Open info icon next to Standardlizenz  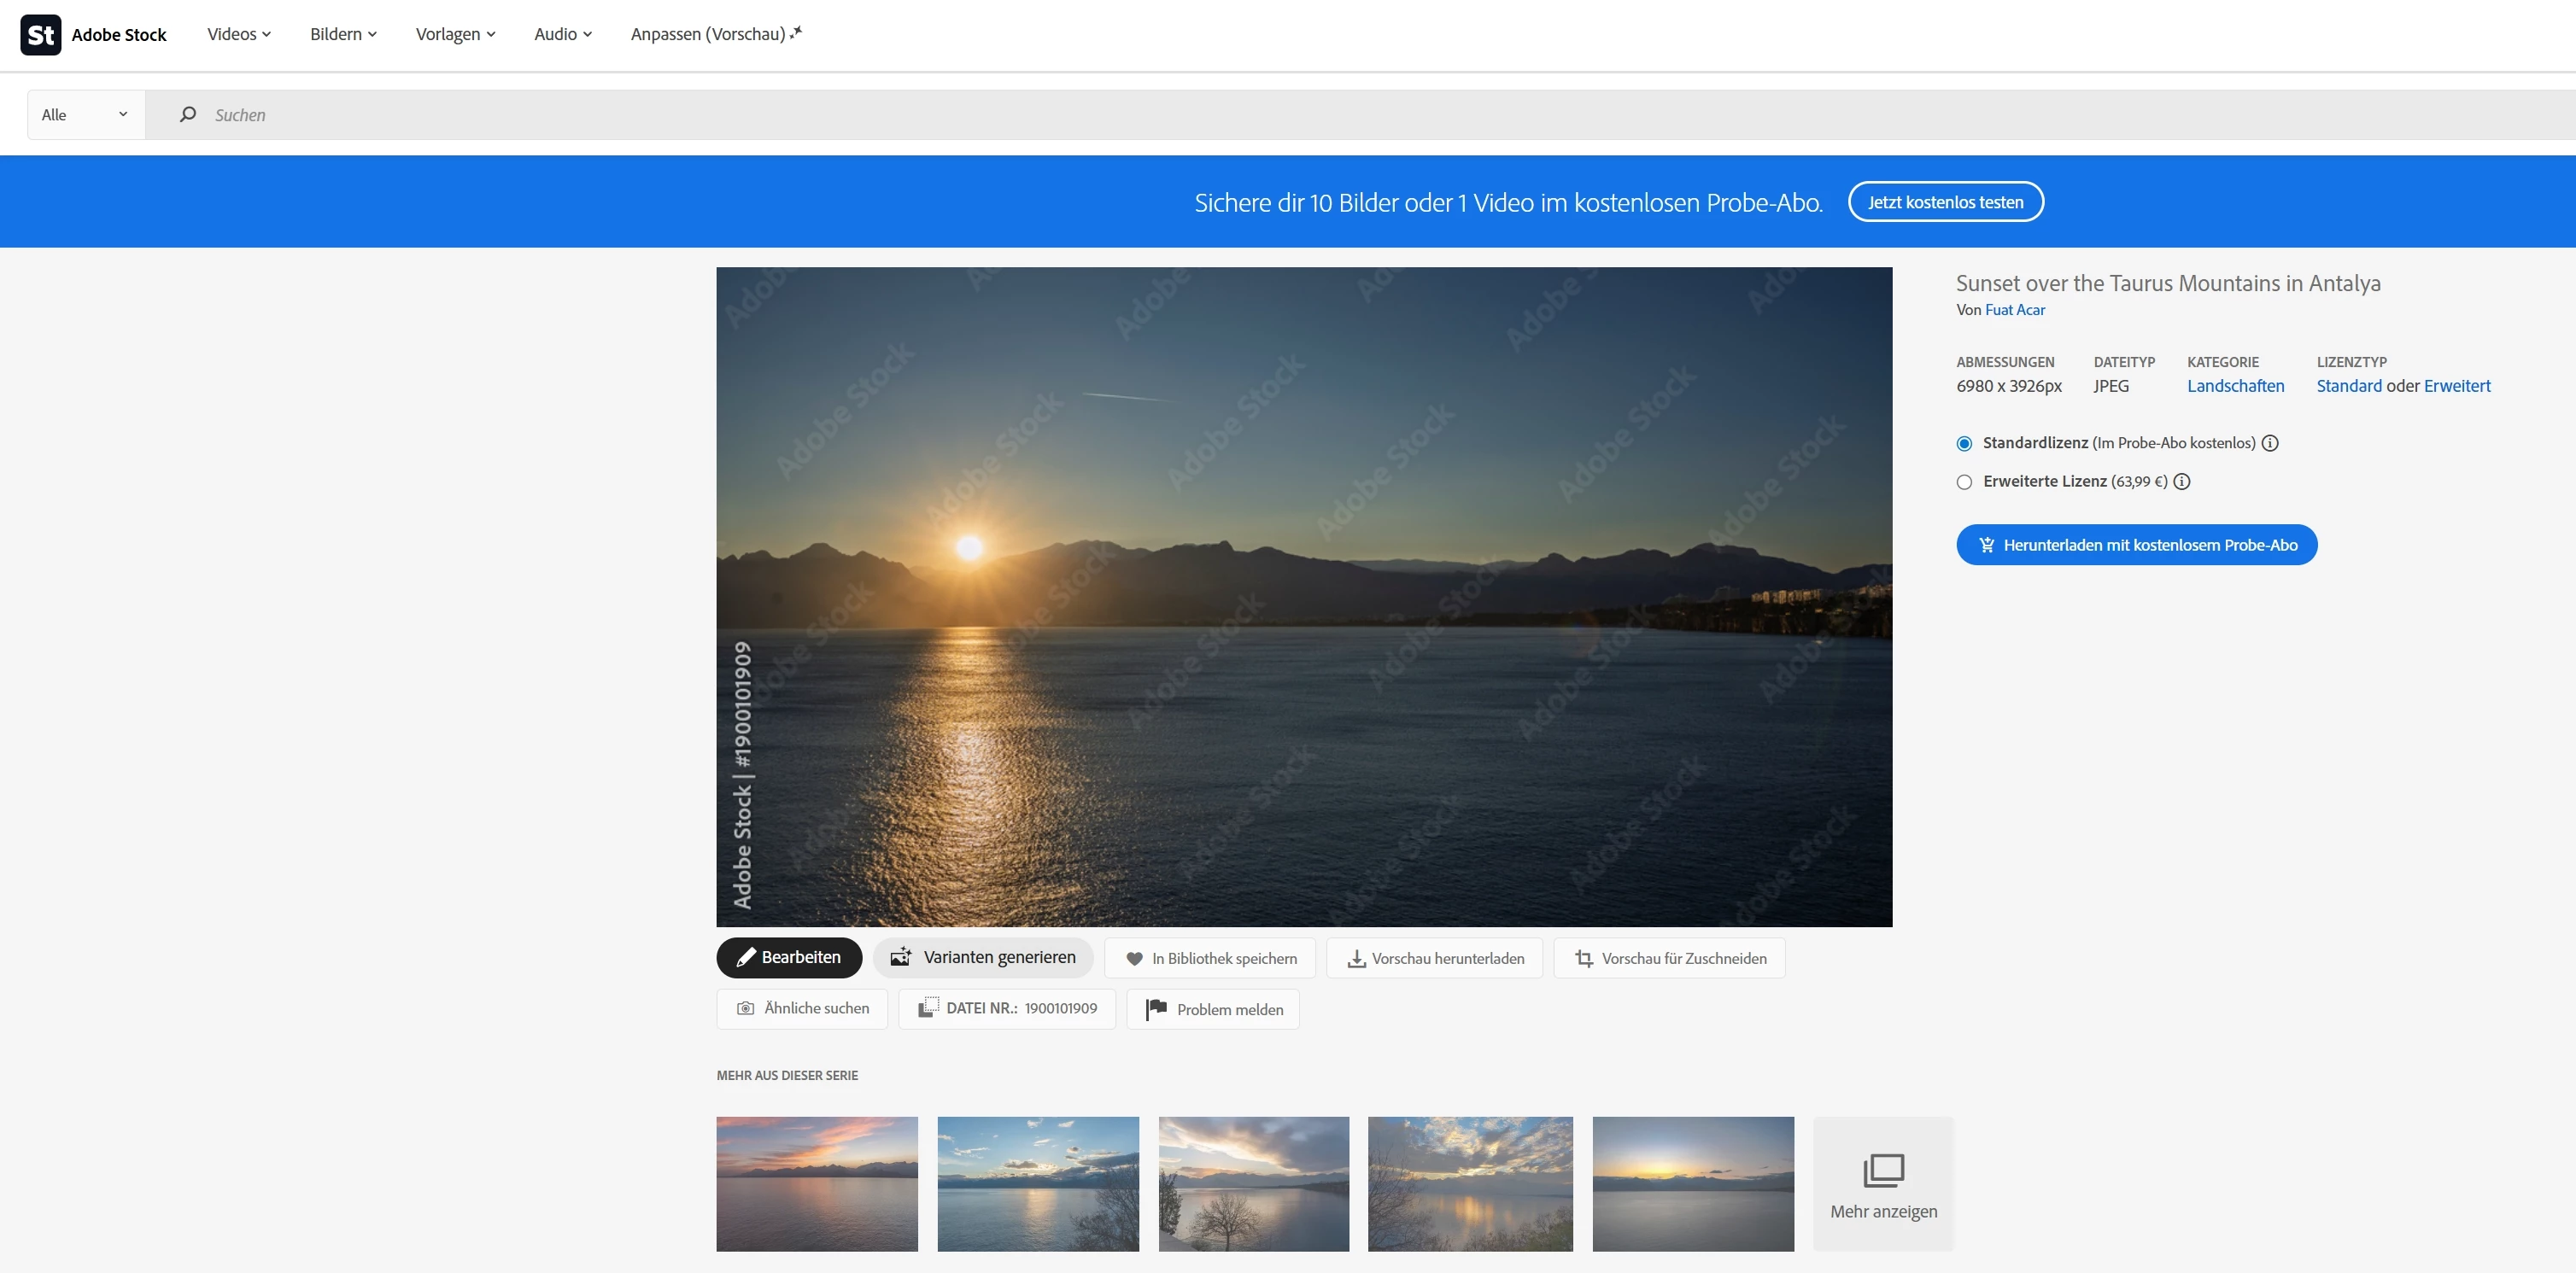pos(2270,443)
